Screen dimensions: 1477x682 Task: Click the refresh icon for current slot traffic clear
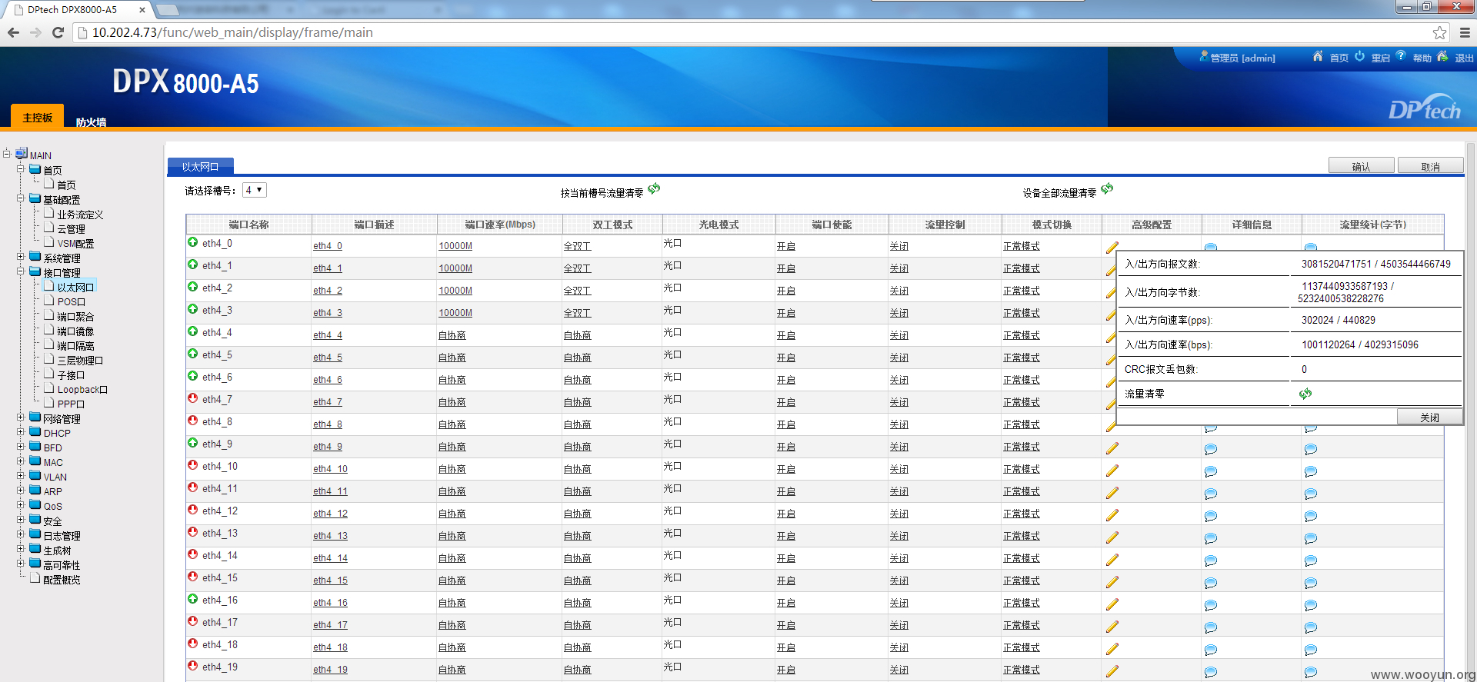[x=654, y=188]
